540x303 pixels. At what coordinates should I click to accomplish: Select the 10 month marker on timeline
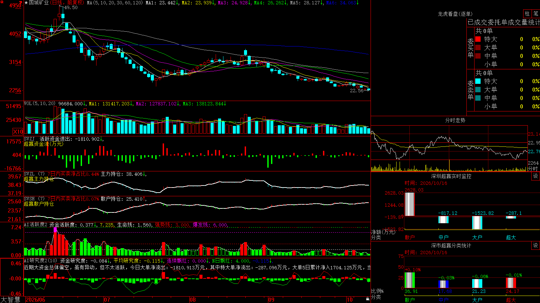pyautogui.click(x=350, y=300)
